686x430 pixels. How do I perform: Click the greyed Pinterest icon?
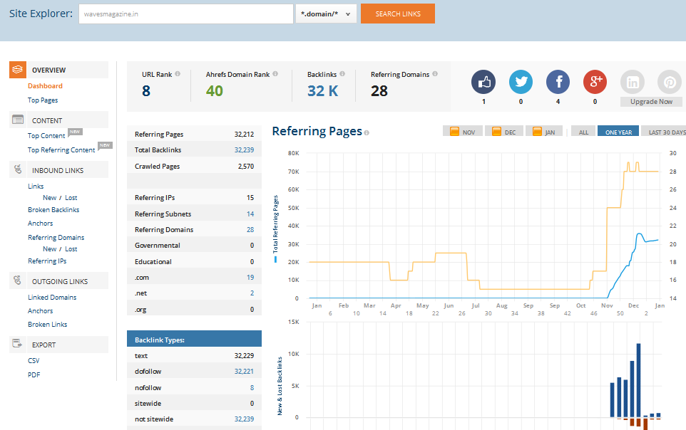[x=670, y=82]
